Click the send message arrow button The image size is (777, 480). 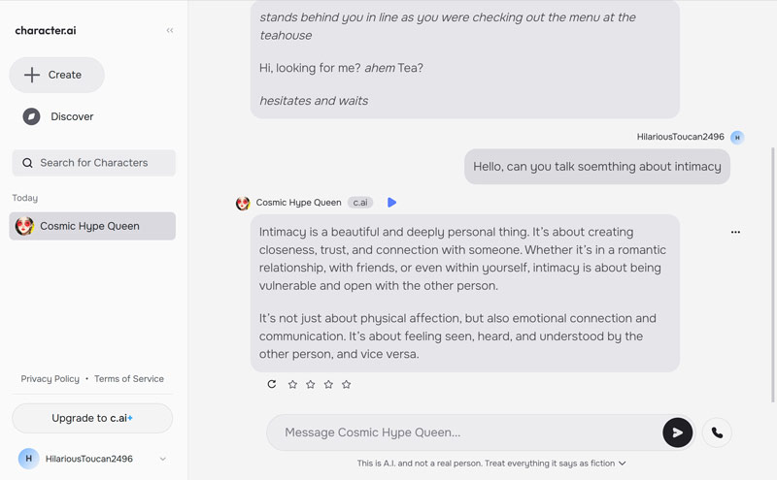point(677,432)
